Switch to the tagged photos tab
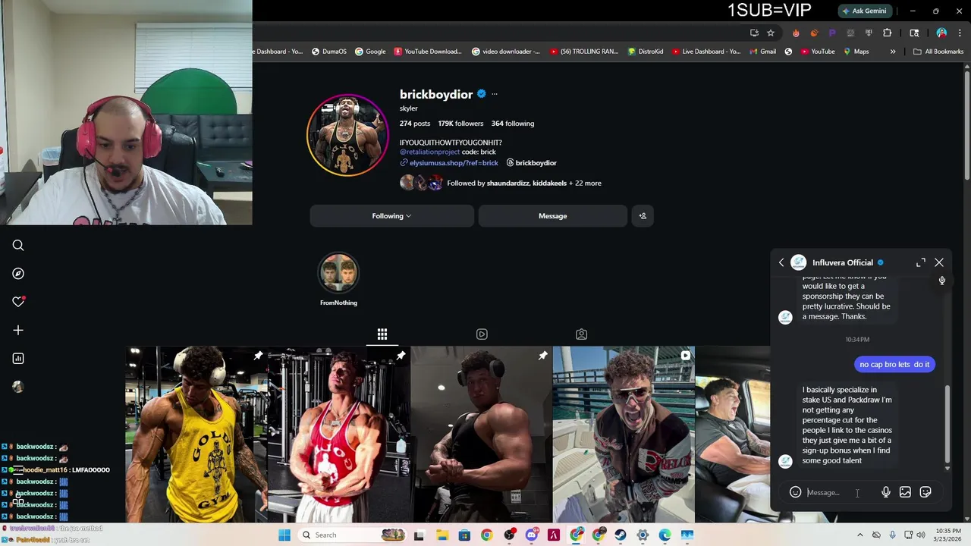Viewport: 971px width, 546px height. [x=581, y=334]
